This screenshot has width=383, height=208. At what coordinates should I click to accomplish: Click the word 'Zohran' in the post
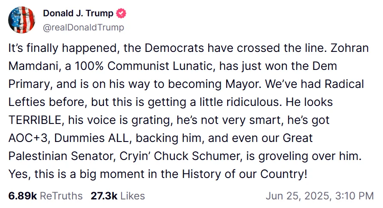(x=350, y=48)
